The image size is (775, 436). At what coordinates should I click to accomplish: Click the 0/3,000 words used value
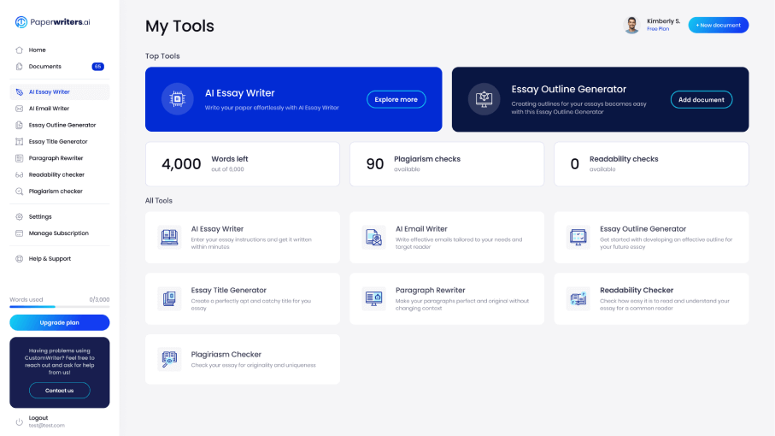click(99, 299)
